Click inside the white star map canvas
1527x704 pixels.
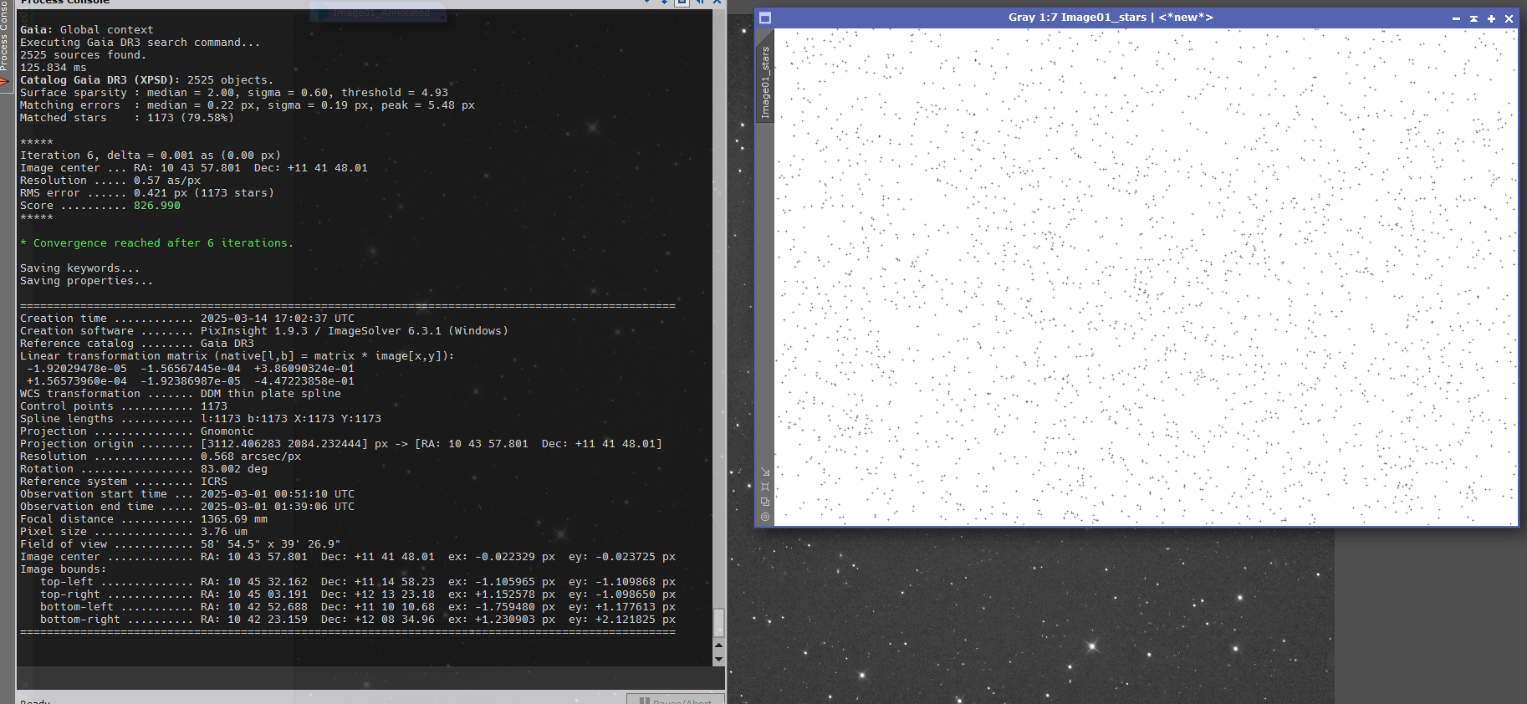pyautogui.click(x=1146, y=277)
